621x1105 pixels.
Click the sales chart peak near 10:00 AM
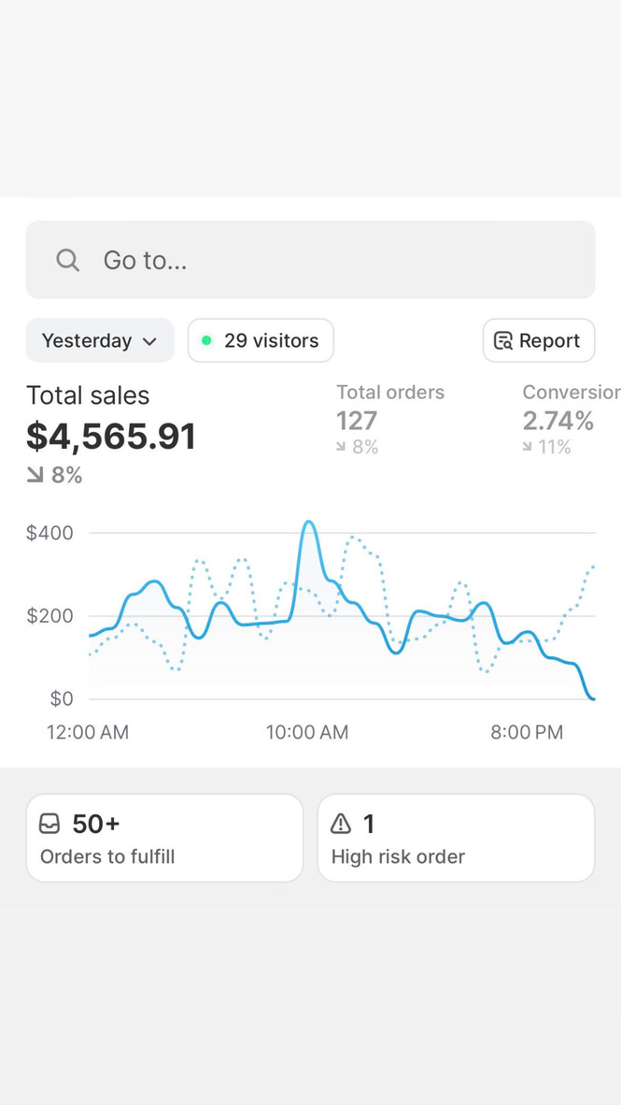click(x=307, y=523)
